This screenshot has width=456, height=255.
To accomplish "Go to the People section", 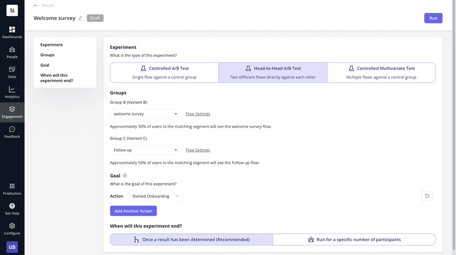I will (12, 52).
